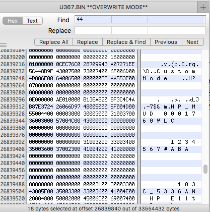This screenshot has width=210, height=212.
Task: Click hex group AA553F00
Action: (x=122, y=78)
